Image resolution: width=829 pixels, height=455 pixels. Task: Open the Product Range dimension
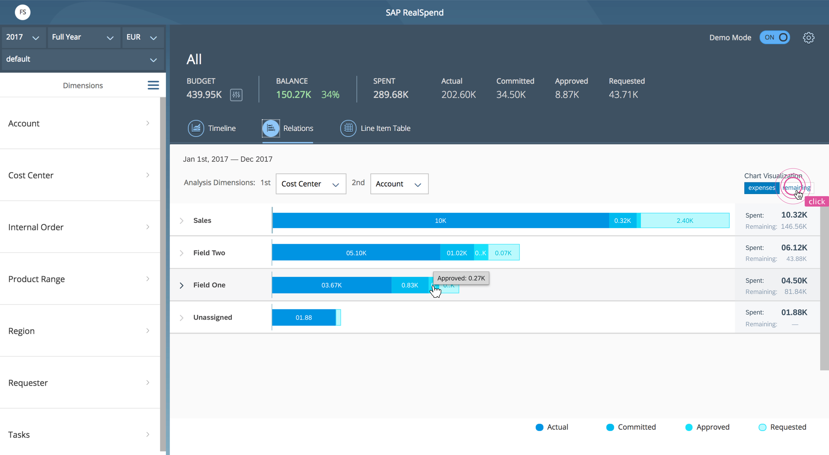[80, 279]
